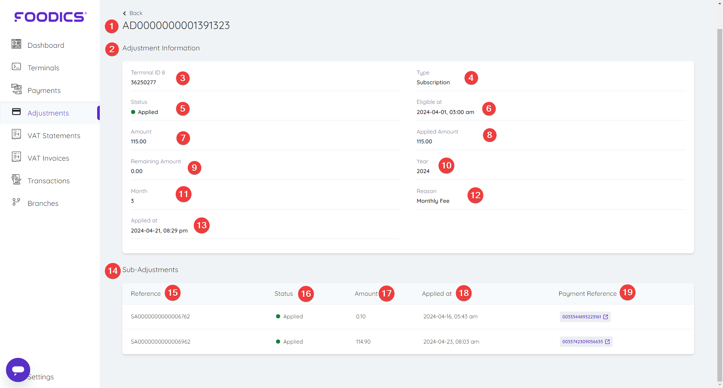
Task: Switch to the Terminals section
Action: (x=43, y=68)
